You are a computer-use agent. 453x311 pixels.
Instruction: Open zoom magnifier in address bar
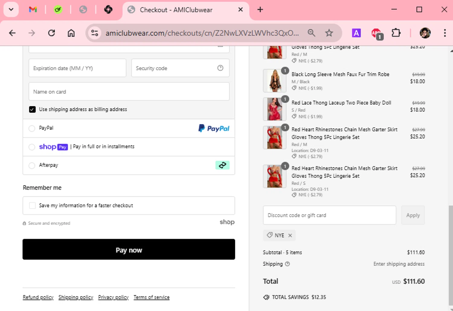click(x=311, y=33)
